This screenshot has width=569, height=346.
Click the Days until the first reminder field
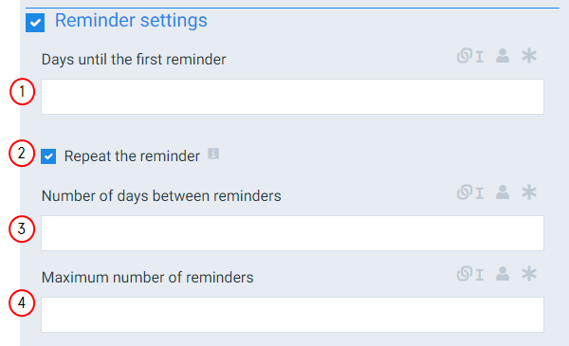coord(292,97)
